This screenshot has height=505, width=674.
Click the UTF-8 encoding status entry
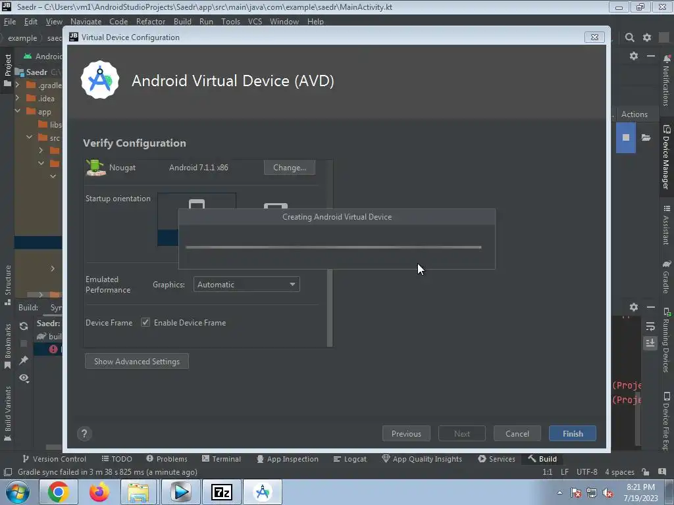[x=586, y=472]
